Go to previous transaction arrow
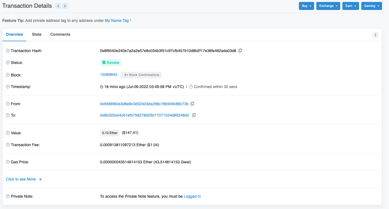 point(58,6)
